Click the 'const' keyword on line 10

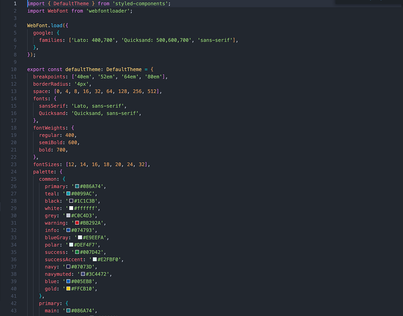(x=55, y=70)
